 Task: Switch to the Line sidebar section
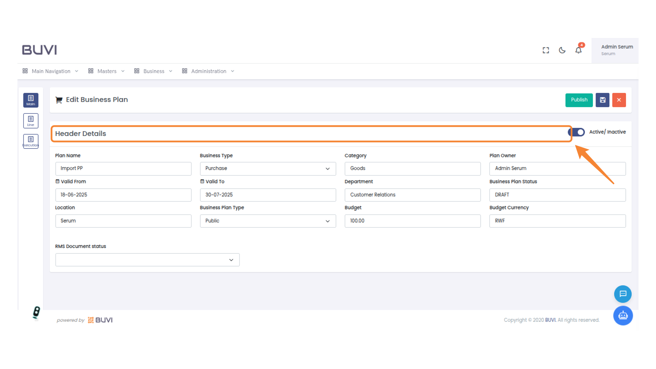[30, 121]
